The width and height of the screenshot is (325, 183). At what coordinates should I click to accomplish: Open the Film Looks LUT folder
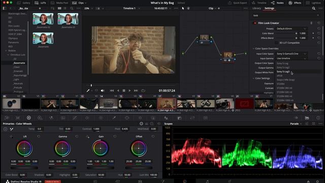tap(14, 26)
